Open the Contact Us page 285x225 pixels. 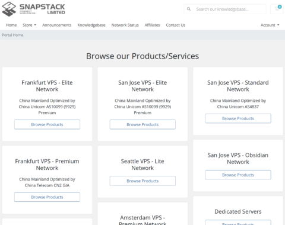[x=176, y=25]
